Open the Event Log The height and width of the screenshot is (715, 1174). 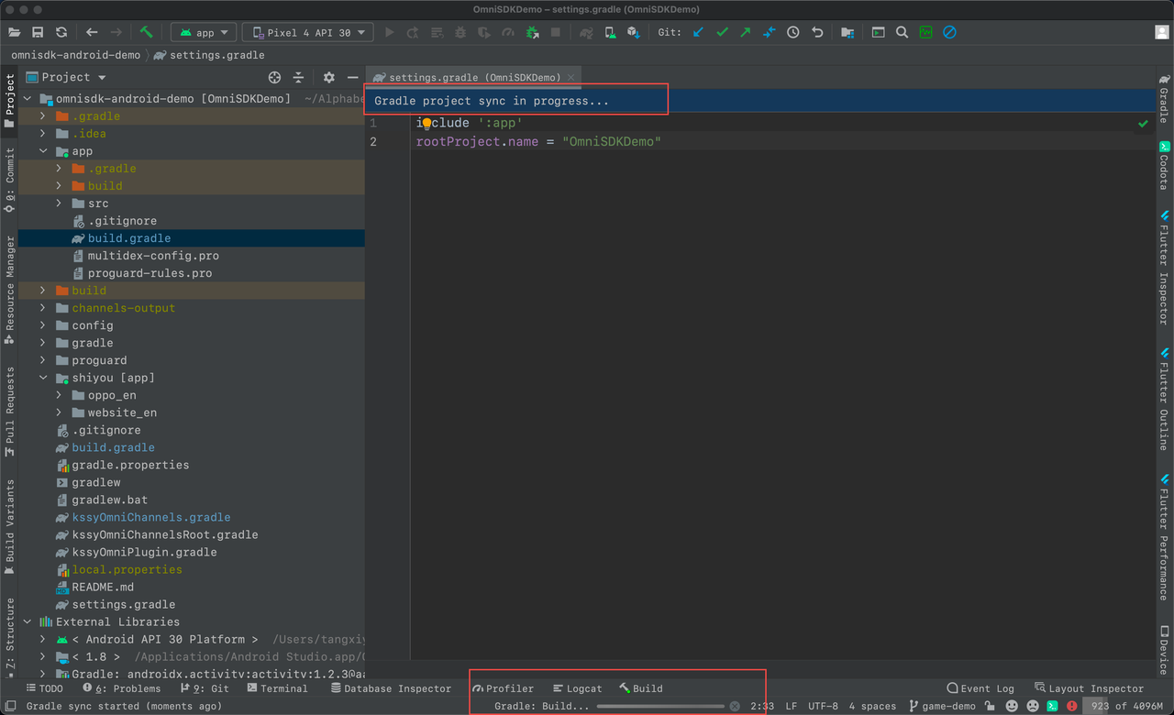pyautogui.click(x=980, y=688)
